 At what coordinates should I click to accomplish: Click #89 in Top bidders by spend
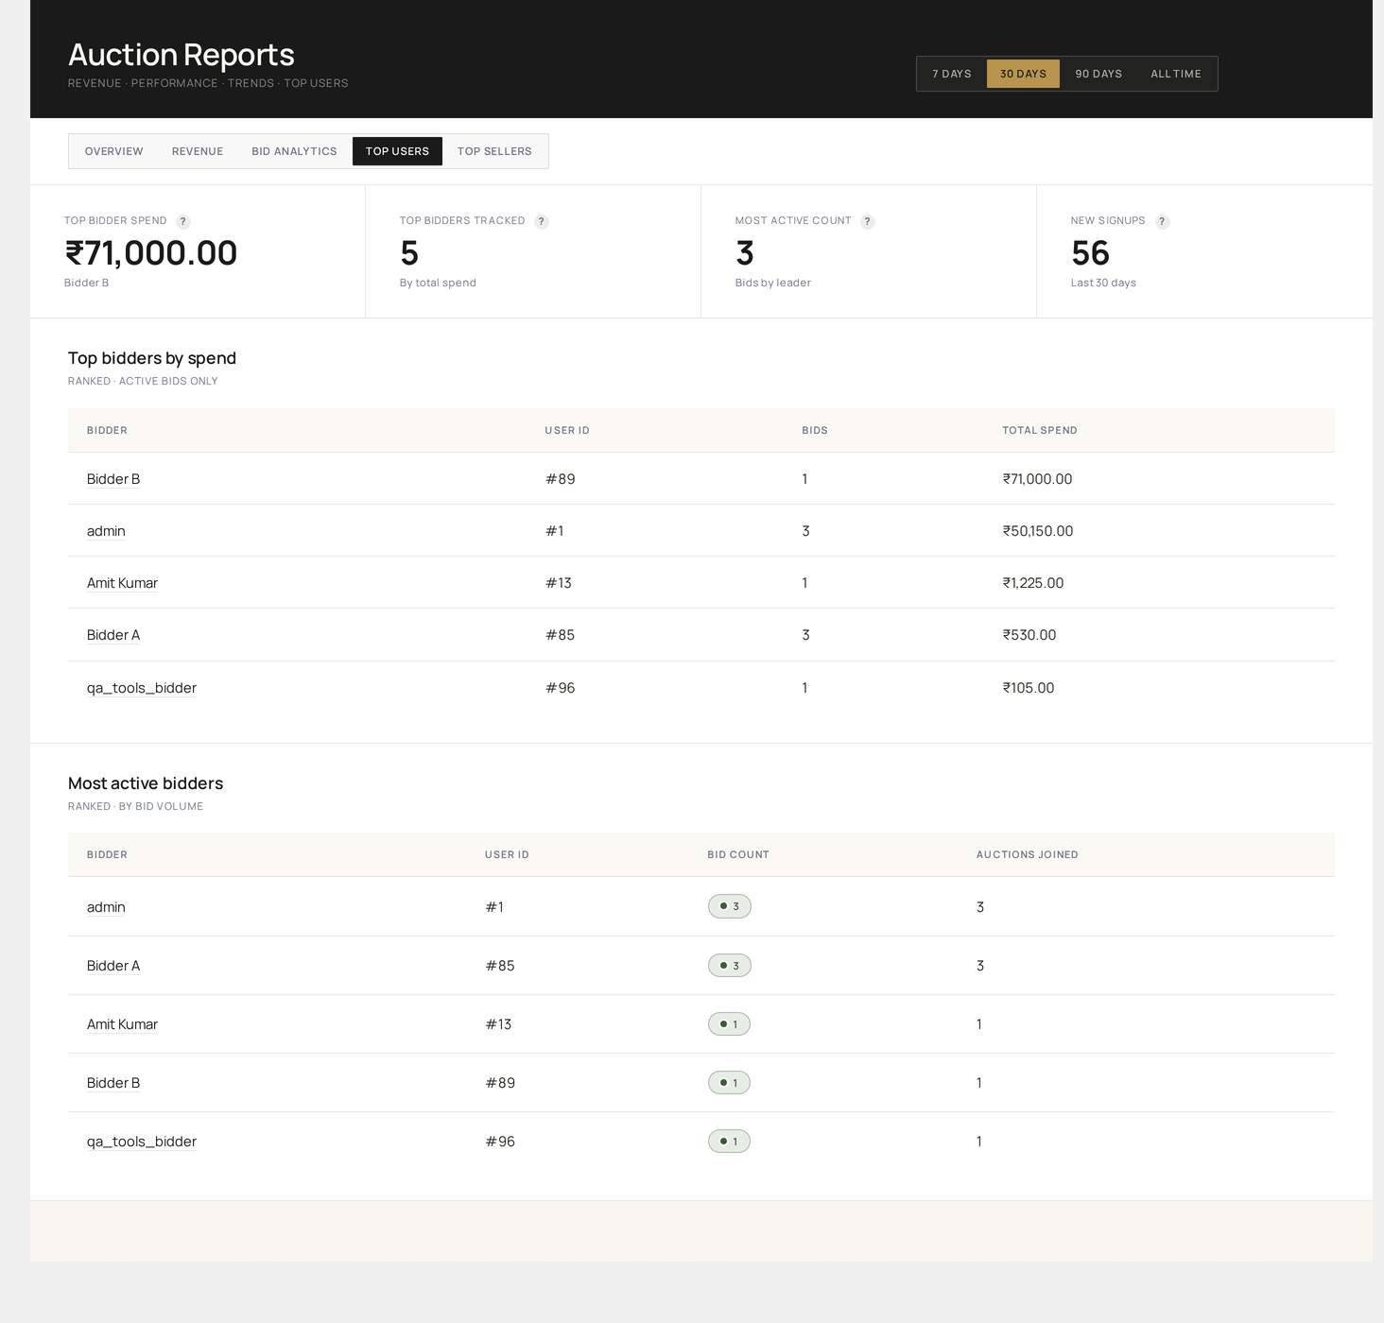pos(560,479)
